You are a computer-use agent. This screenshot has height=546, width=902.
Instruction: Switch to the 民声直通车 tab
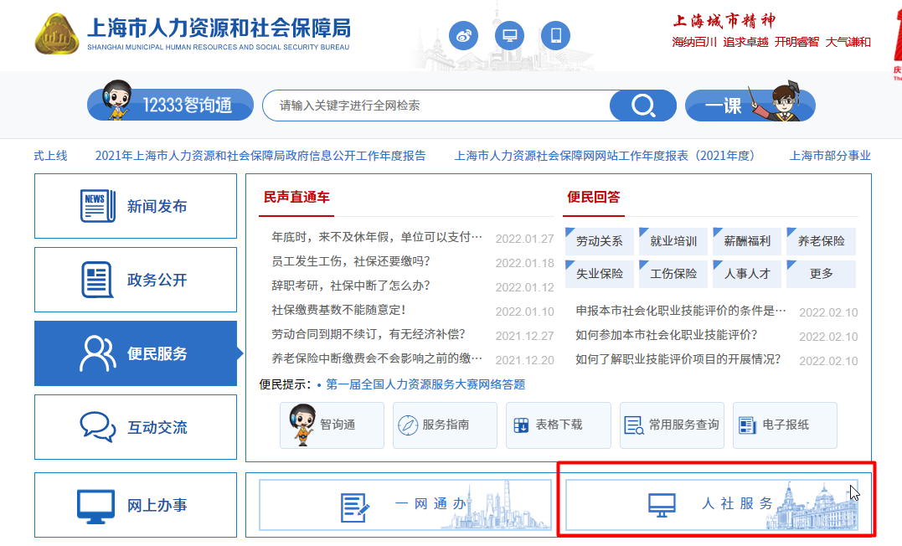click(x=296, y=198)
